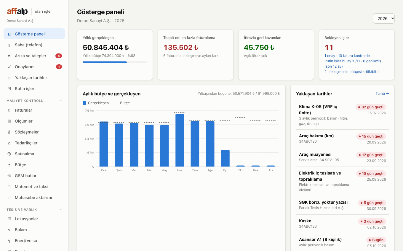The height and width of the screenshot is (251, 403).
Task: Click the Sözleşmeler section-sign icon
Action: click(9, 132)
